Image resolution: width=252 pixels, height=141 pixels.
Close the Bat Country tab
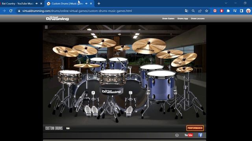click(x=41, y=4)
